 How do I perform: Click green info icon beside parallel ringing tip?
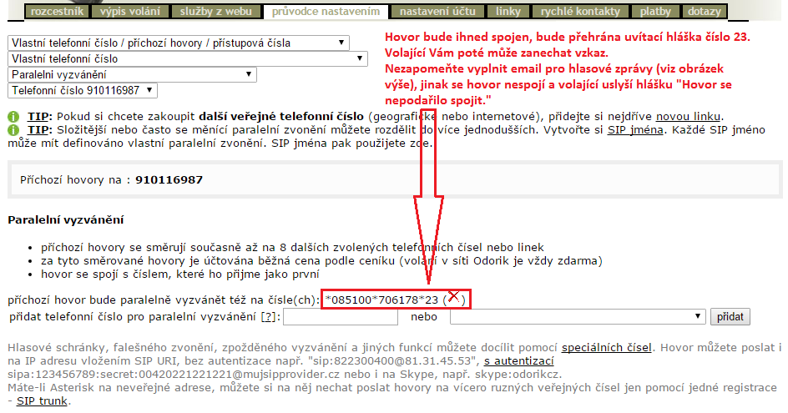click(13, 130)
